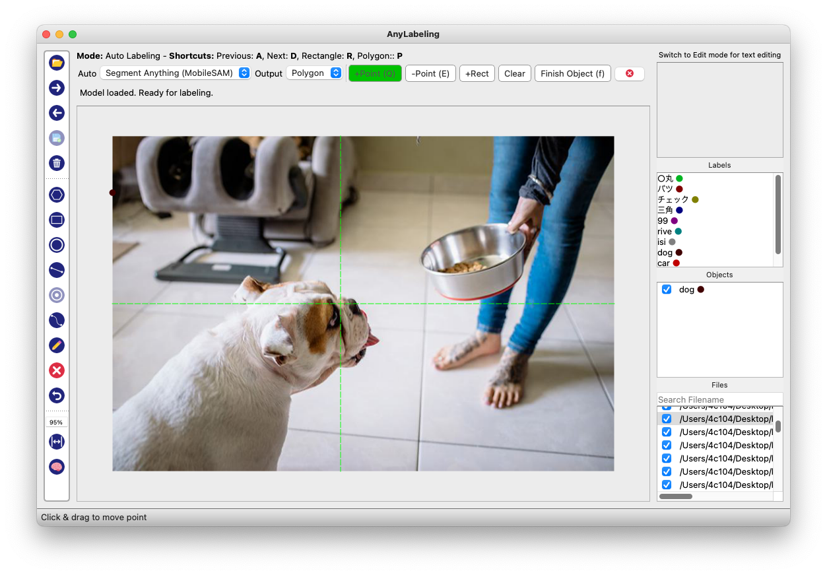This screenshot has width=827, height=575.
Task: Select the circle drawing tool
Action: pyautogui.click(x=57, y=245)
